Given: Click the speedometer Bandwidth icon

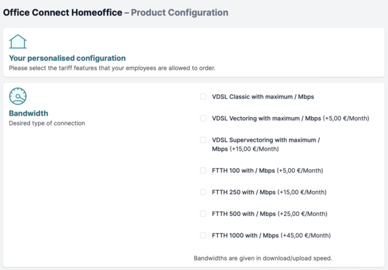Looking at the screenshot, I should pyautogui.click(x=18, y=96).
